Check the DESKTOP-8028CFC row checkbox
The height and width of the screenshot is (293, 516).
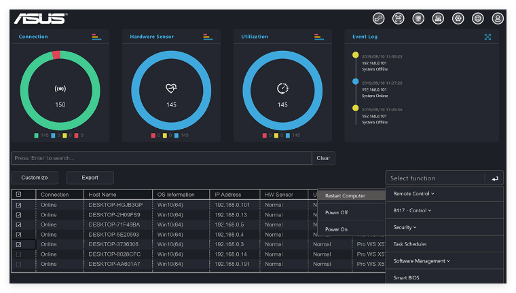(19, 254)
